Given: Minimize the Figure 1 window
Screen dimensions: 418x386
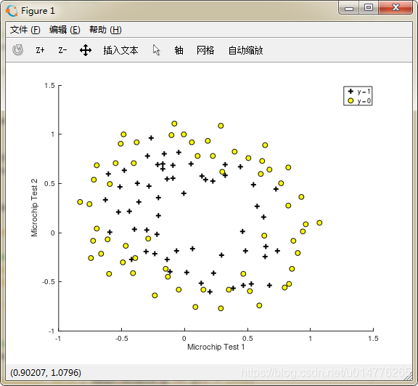Looking at the screenshot, I should 349,8.
